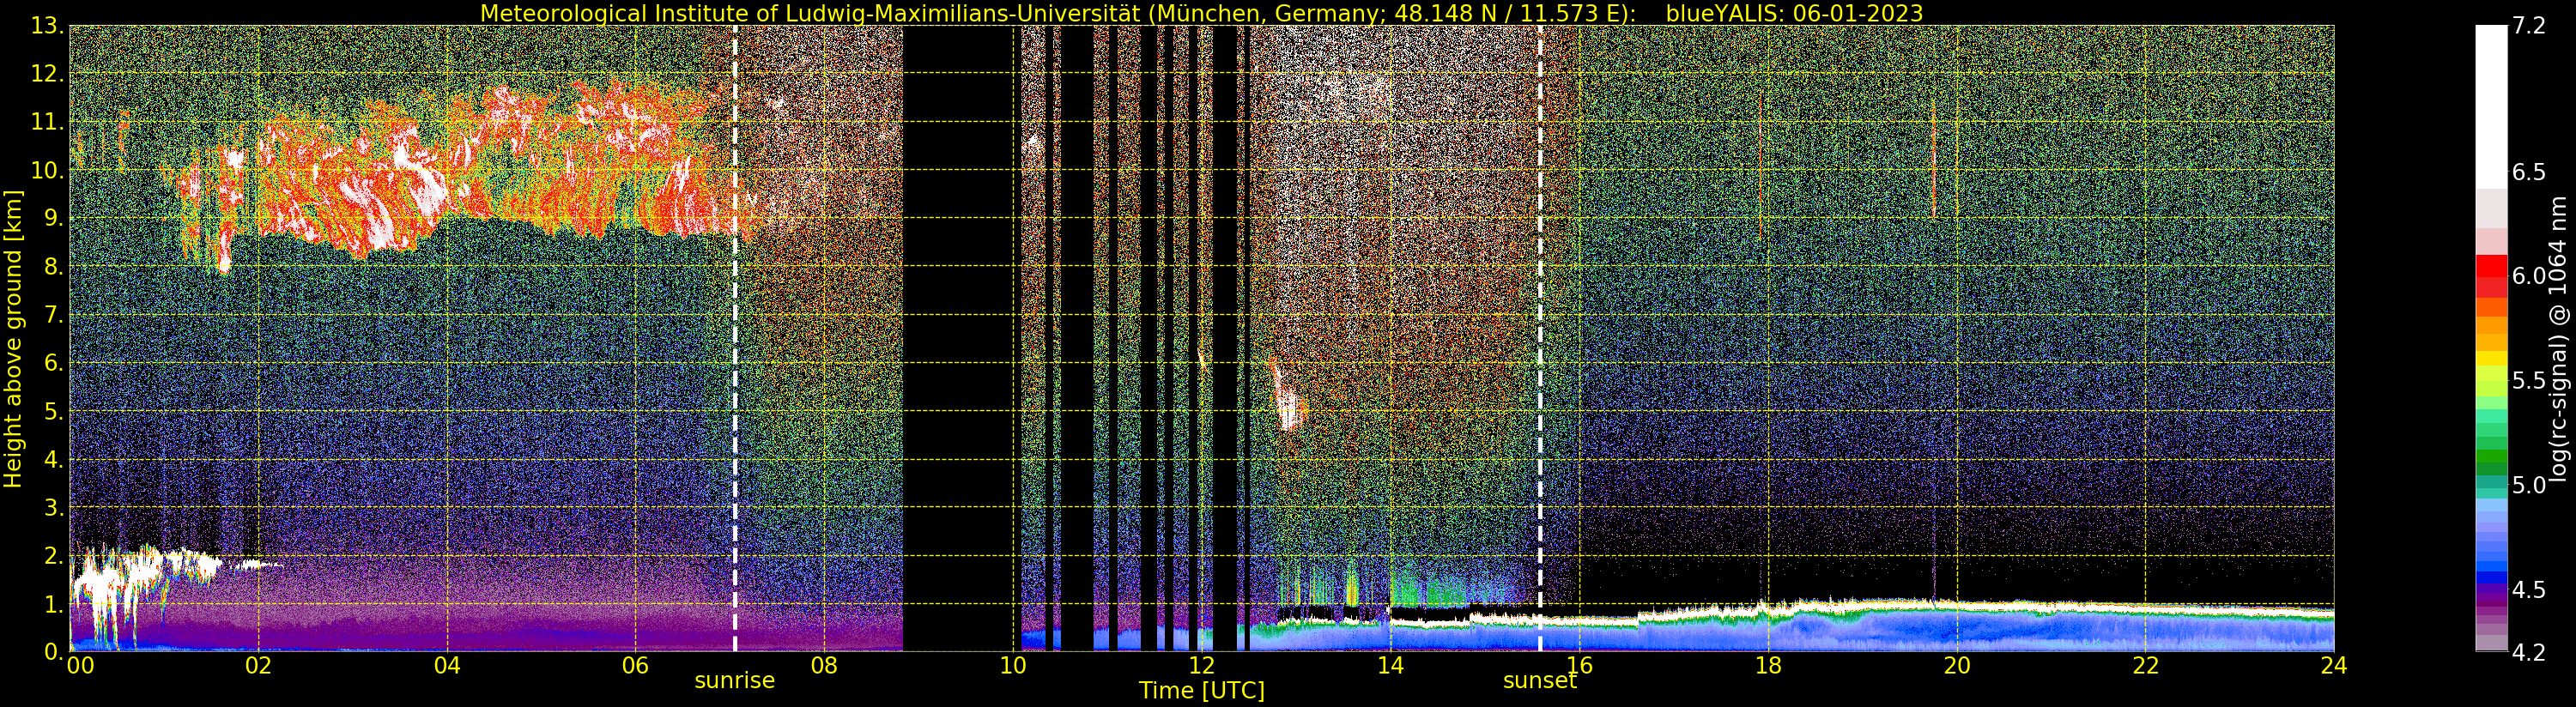The image size is (2576, 707).
Task: Select the '11.' height axis tick label
Action: [47, 123]
